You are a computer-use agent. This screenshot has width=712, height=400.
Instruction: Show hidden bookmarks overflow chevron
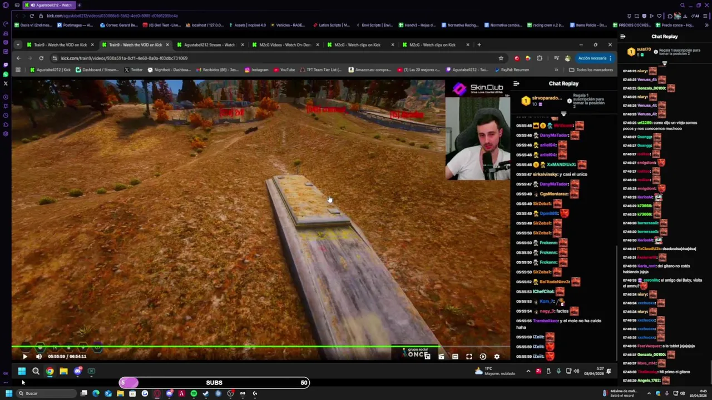coord(556,70)
